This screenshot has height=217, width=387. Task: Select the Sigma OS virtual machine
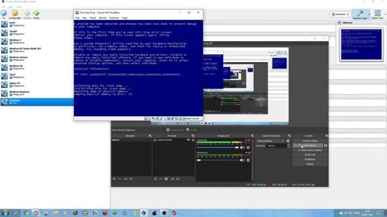click(36, 84)
